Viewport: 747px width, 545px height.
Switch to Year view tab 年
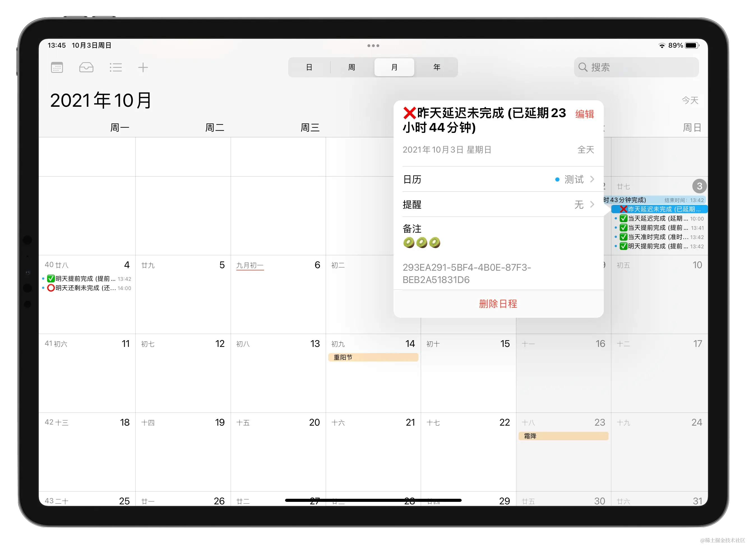(x=437, y=67)
